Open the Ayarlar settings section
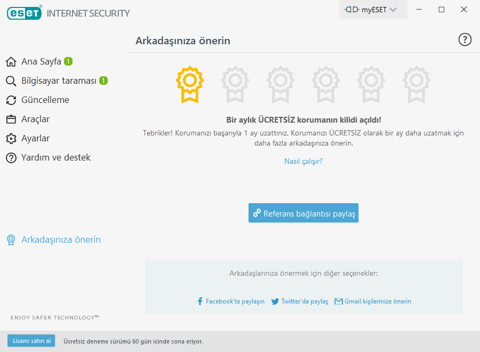The width and height of the screenshot is (480, 352). pyautogui.click(x=36, y=138)
